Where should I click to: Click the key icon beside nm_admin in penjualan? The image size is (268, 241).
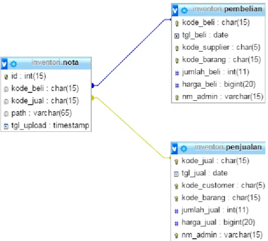pos(176,235)
